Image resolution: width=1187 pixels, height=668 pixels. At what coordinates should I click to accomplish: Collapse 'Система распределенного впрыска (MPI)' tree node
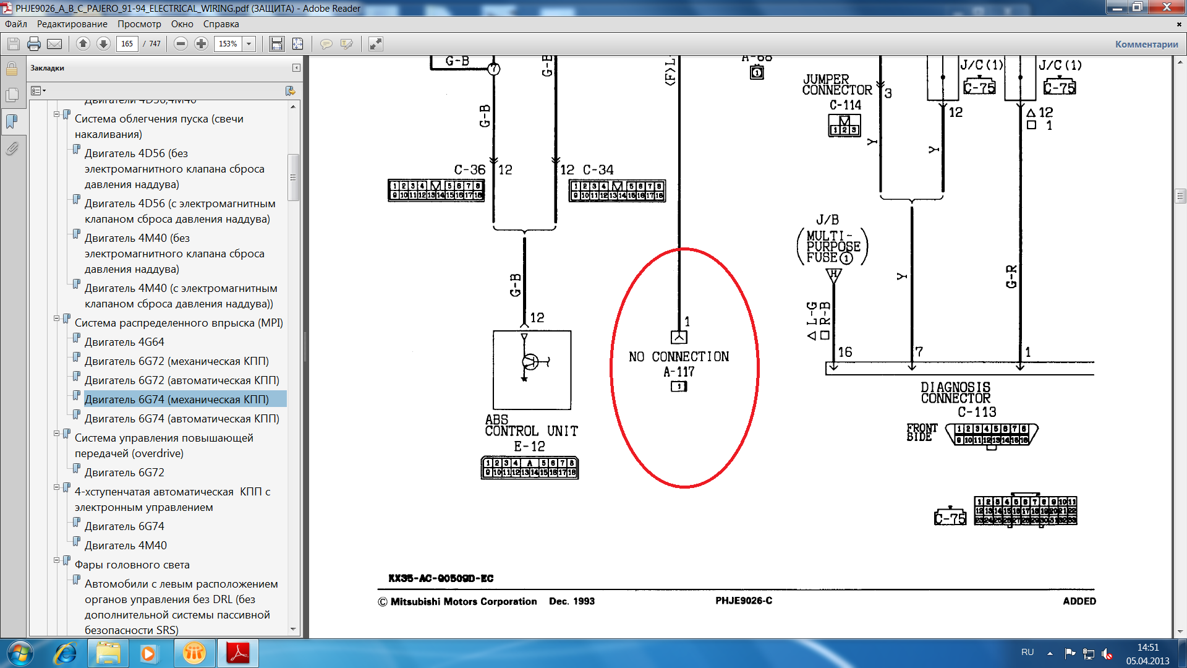coord(57,319)
